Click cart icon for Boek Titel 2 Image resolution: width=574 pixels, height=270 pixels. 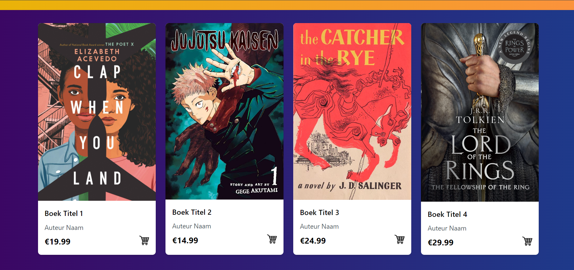click(272, 239)
